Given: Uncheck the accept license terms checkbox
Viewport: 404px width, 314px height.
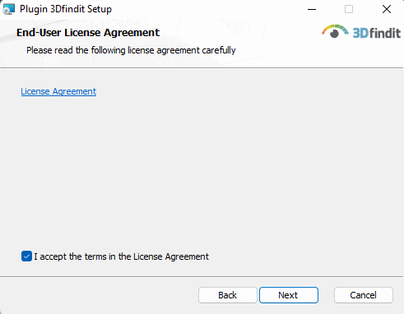Looking at the screenshot, I should 26,256.
